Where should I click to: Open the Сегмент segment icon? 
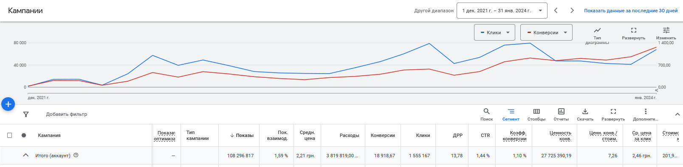point(511,111)
